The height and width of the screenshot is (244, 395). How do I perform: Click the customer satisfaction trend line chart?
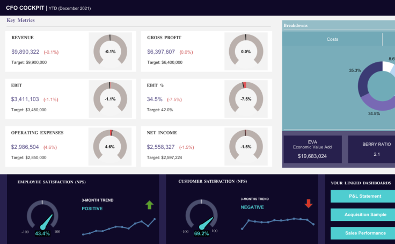pos(278,221)
